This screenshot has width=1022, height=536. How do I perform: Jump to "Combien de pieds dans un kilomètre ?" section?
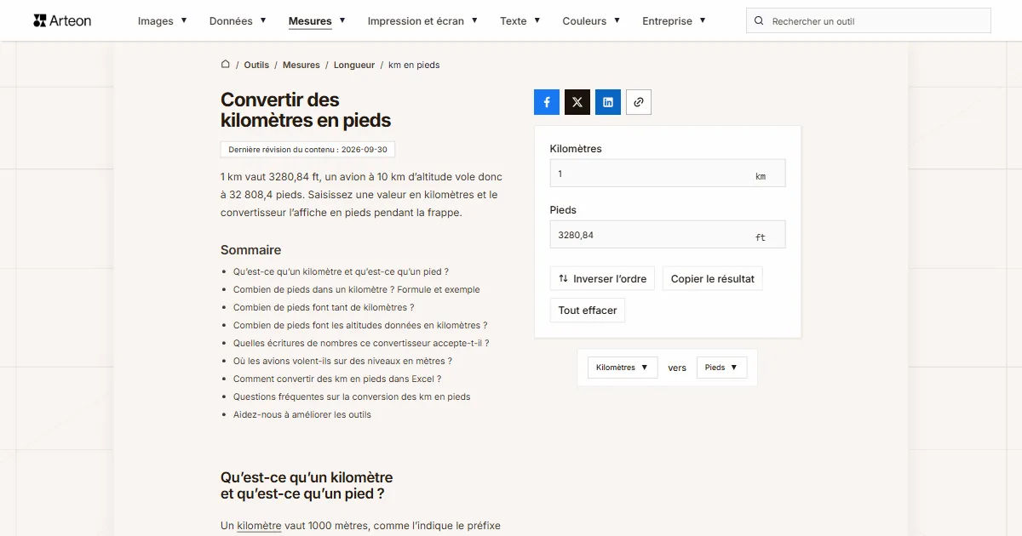point(357,289)
